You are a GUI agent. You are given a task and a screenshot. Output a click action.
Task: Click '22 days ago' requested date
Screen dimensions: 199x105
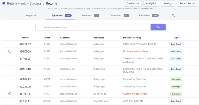coord(100,94)
